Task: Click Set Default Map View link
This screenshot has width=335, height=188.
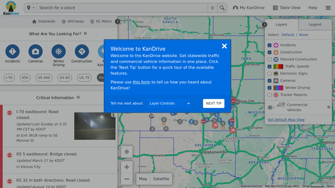Action: click(x=286, y=119)
